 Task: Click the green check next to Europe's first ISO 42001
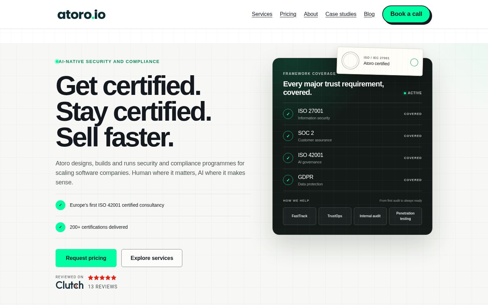(x=60, y=205)
